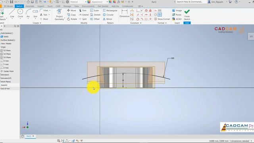
Task: Apply the Concentric constraint
Action: pos(146,10)
